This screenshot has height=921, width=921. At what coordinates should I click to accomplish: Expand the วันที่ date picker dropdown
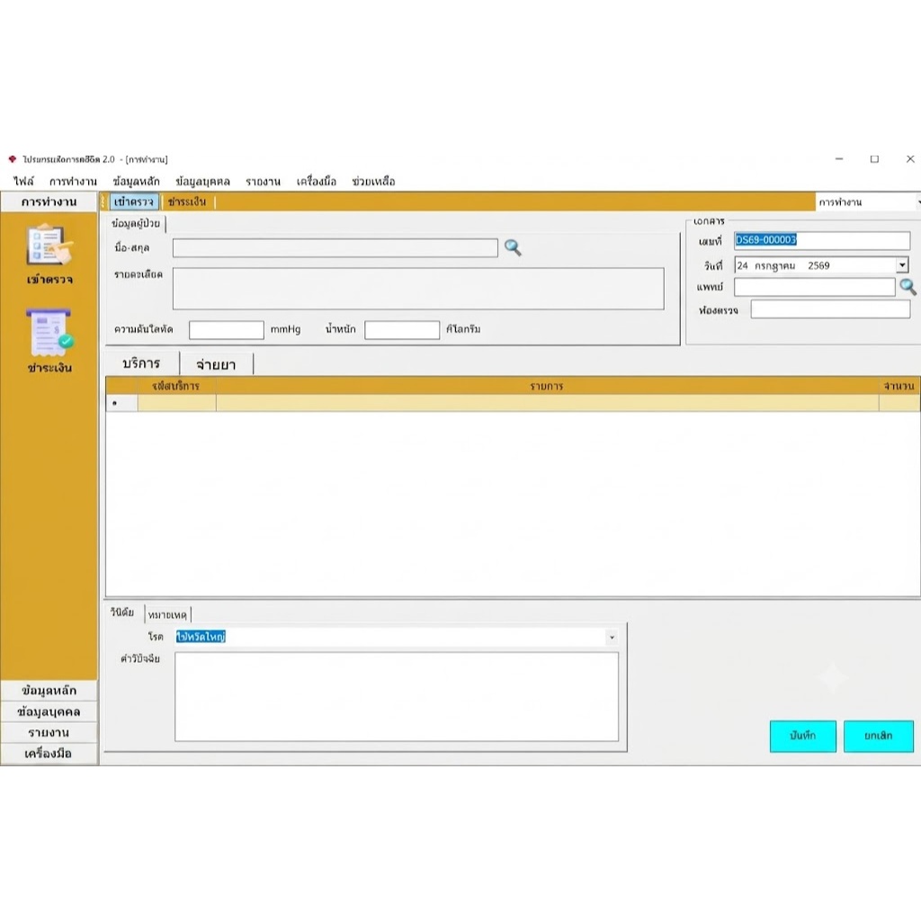[902, 265]
